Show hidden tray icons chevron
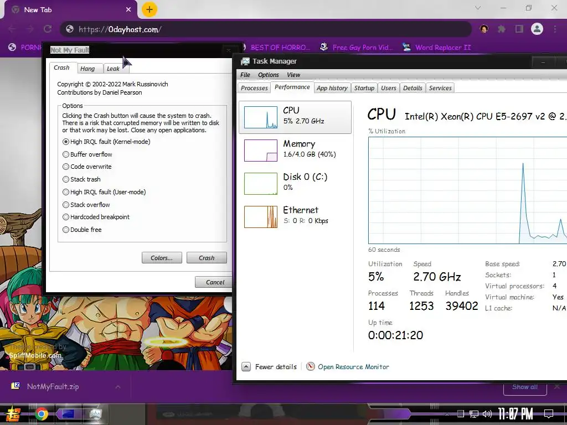The height and width of the screenshot is (425, 567). [x=447, y=414]
